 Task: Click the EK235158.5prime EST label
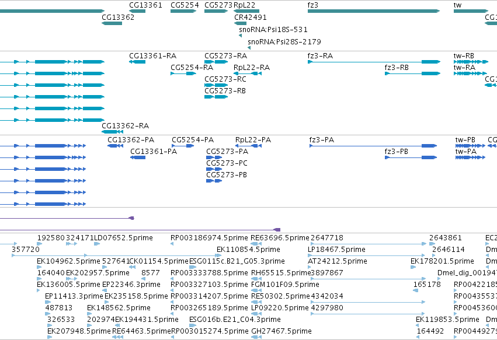[136, 296]
